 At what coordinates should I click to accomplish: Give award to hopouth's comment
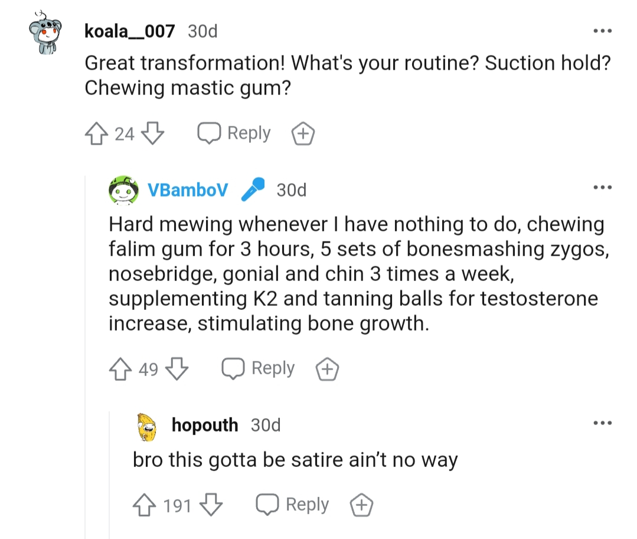coord(361,505)
